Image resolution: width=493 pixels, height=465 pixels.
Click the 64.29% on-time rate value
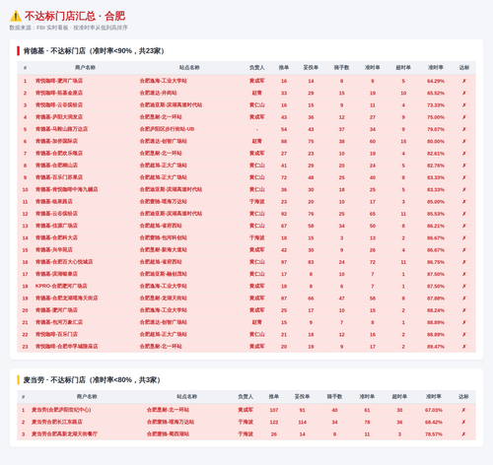point(436,81)
